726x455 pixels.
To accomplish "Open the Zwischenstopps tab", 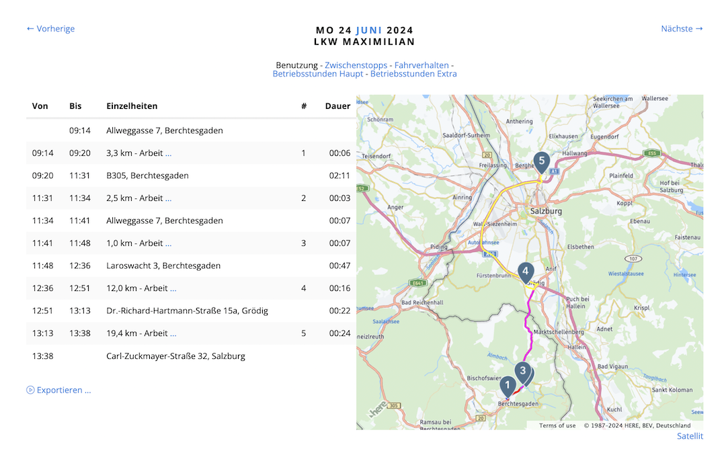I will point(356,65).
